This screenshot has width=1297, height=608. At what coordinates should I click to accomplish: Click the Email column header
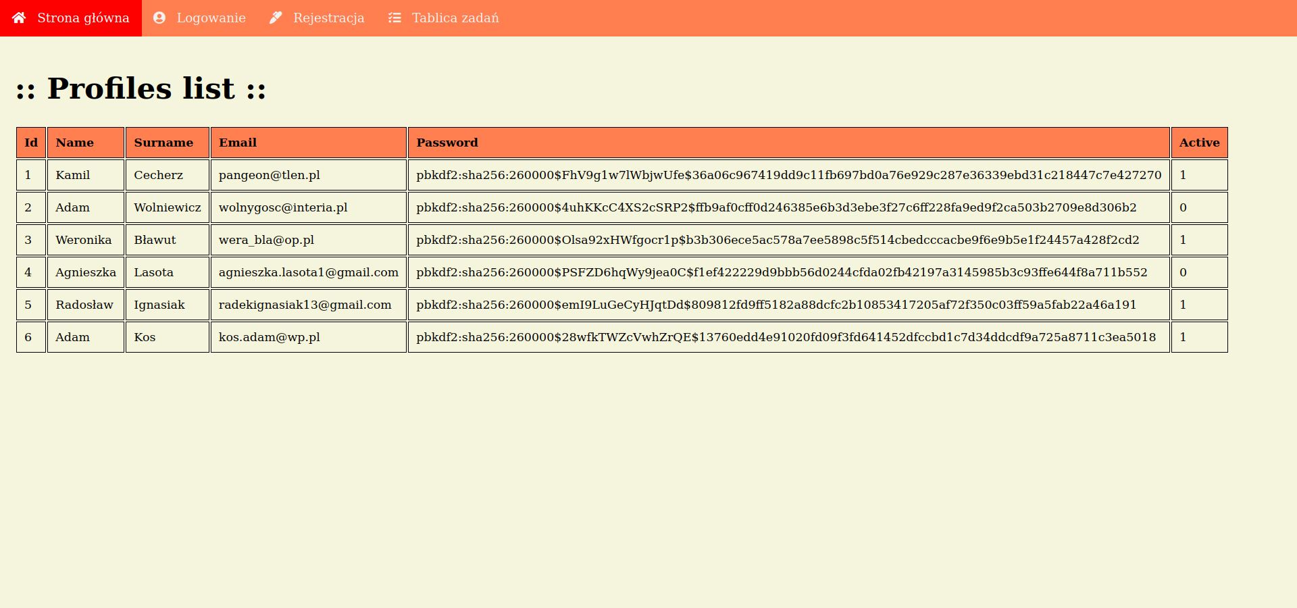pyautogui.click(x=309, y=143)
